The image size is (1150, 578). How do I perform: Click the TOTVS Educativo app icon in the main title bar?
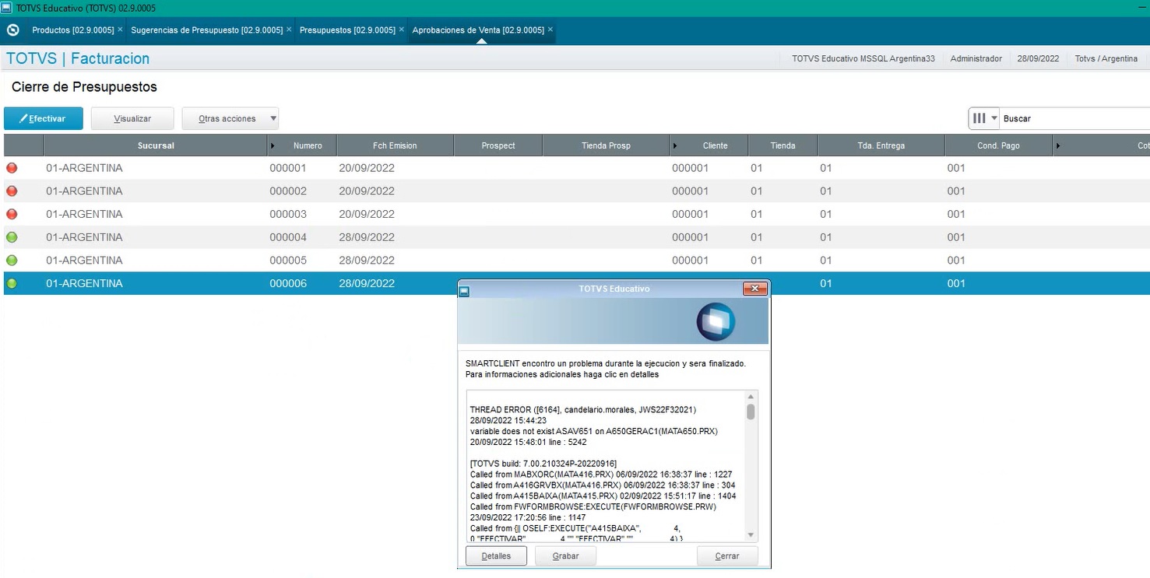coord(6,6)
